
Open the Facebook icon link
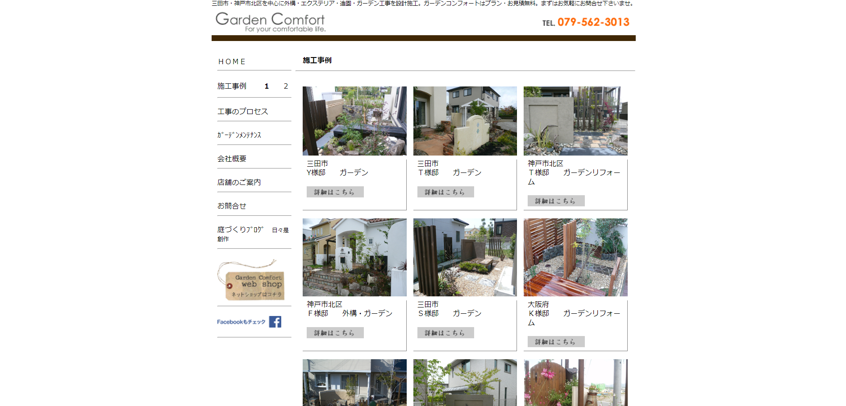tap(275, 322)
